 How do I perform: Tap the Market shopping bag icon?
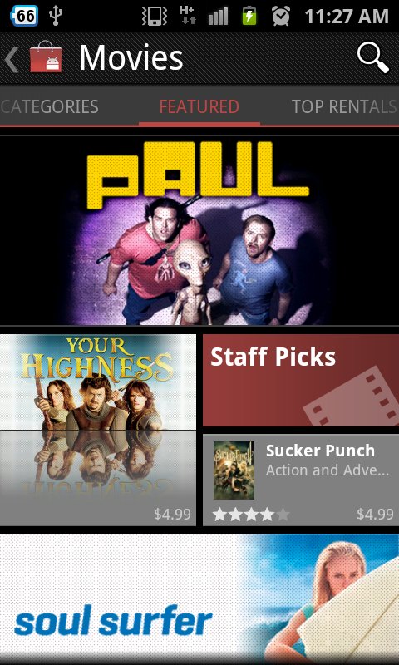46,58
